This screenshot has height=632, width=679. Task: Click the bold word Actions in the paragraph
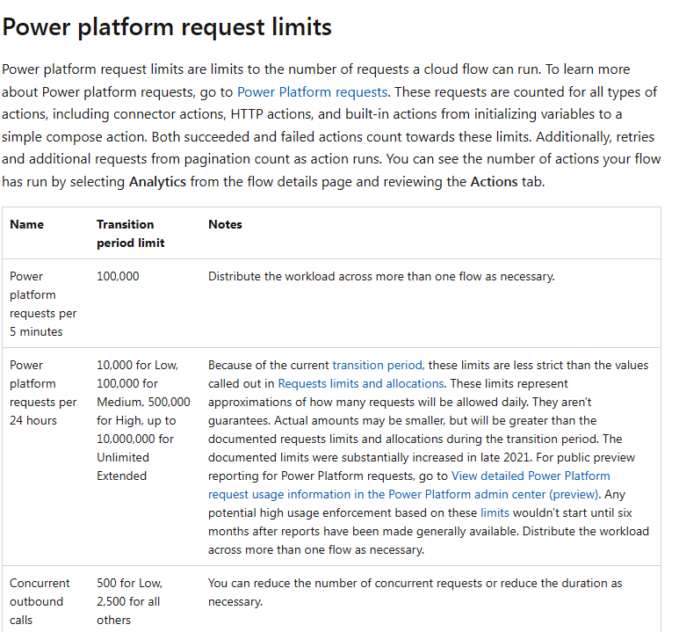tap(494, 182)
